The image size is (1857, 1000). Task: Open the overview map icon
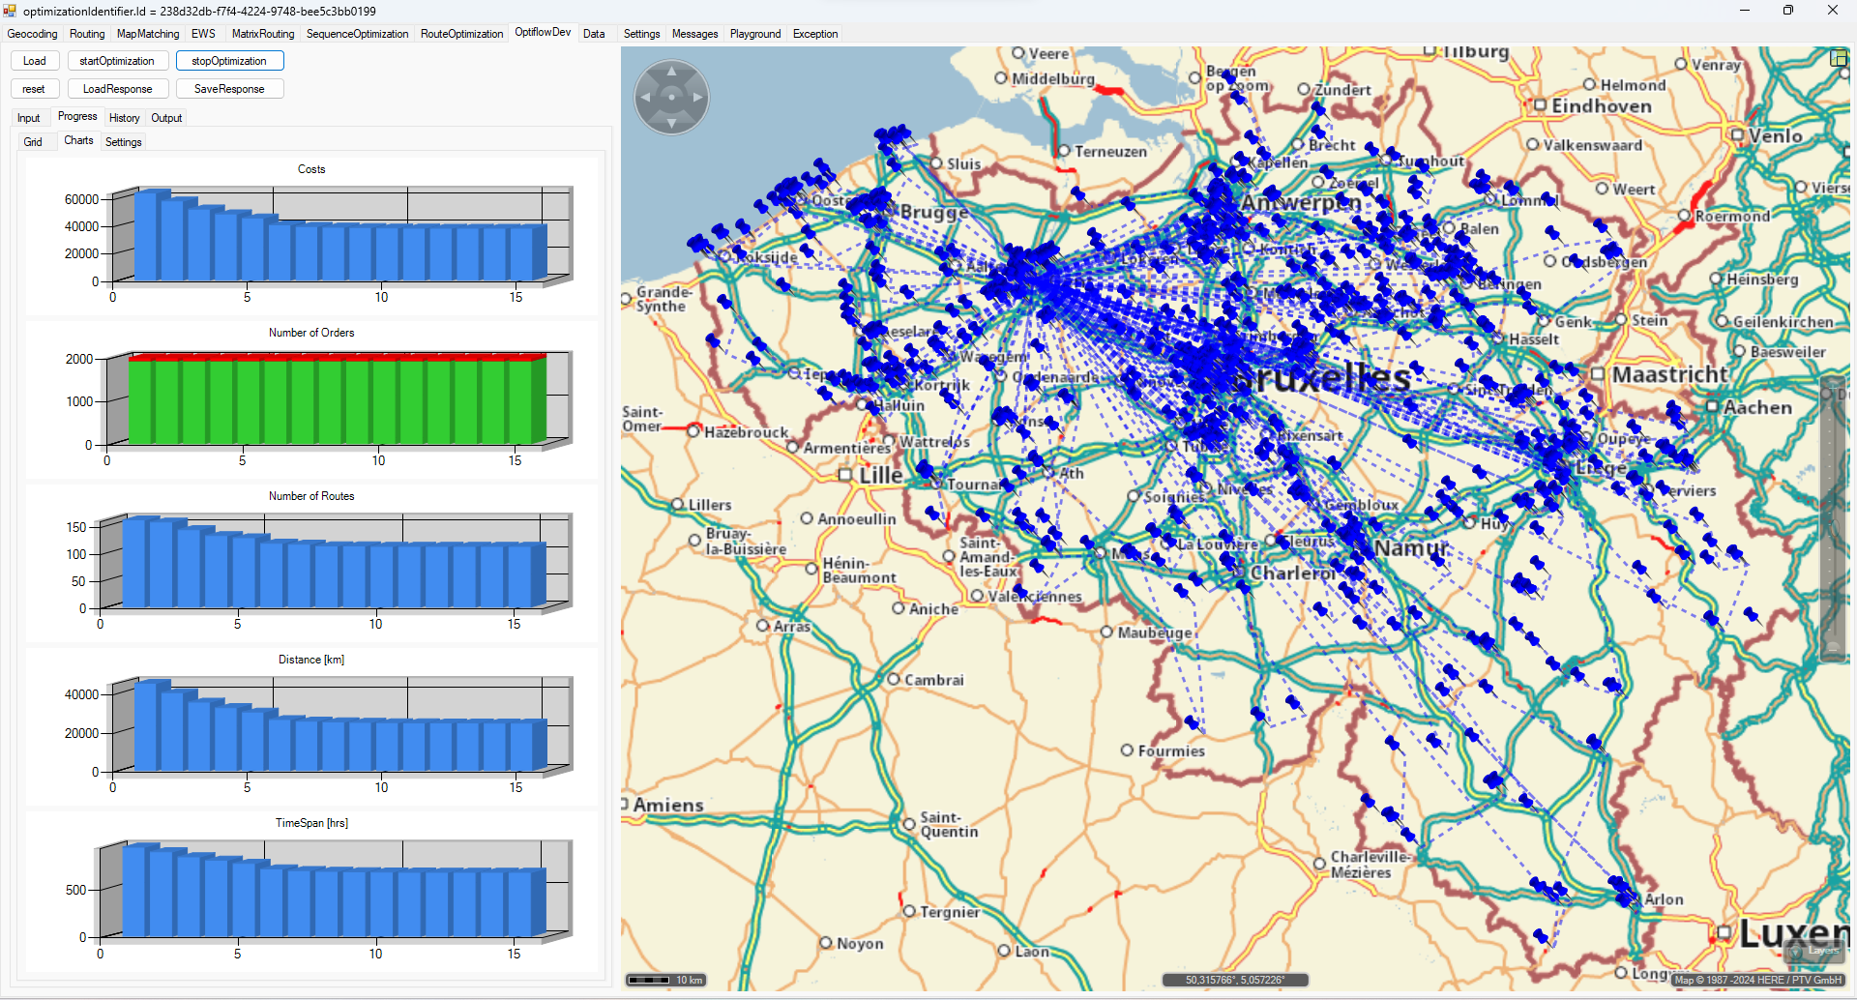[1839, 59]
